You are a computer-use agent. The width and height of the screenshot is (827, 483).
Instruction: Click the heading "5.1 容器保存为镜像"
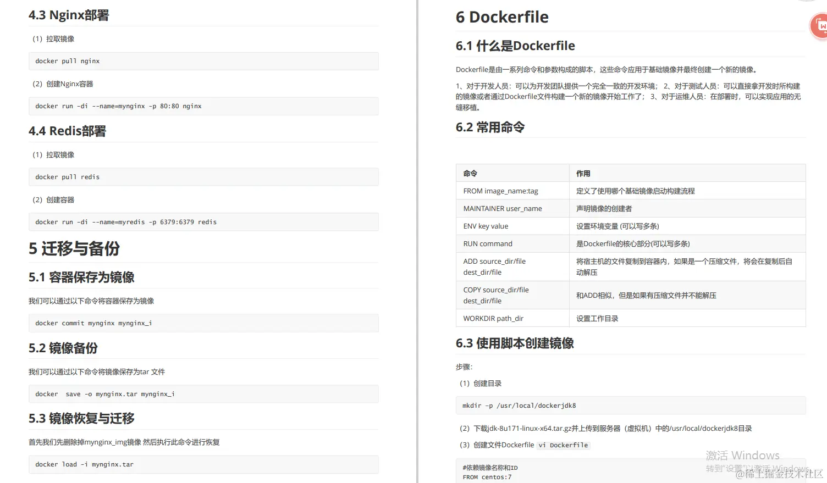(81, 277)
